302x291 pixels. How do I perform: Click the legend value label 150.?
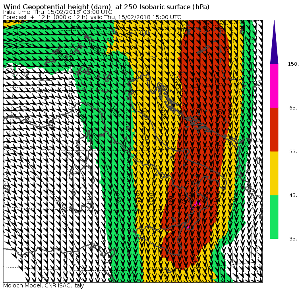pyautogui.click(x=293, y=64)
